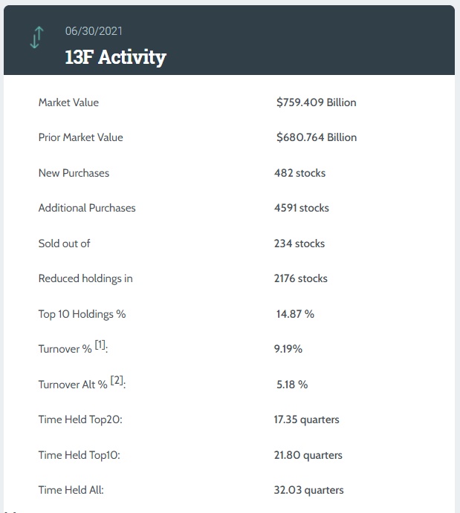Click the Market Value label
Image resolution: width=460 pixels, height=513 pixels.
68,102
